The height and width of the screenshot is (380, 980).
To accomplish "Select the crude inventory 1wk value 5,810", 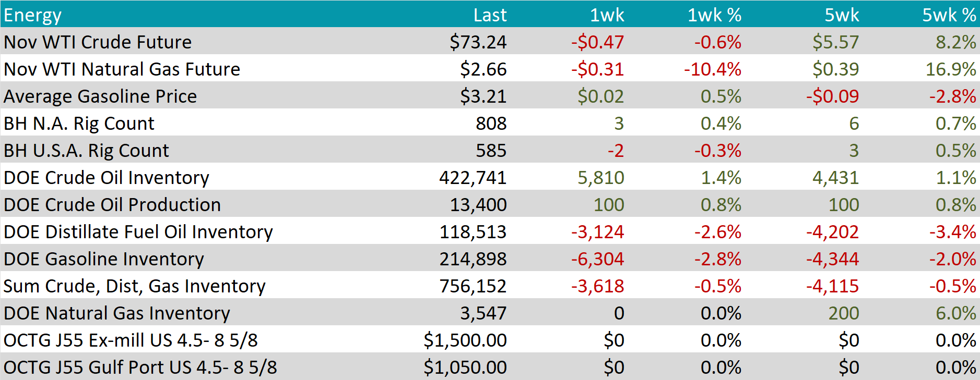I will [x=600, y=178].
